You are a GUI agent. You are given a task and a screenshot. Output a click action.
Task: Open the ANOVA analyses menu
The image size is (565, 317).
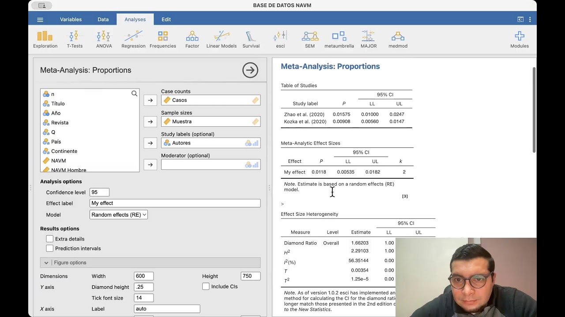tap(104, 39)
